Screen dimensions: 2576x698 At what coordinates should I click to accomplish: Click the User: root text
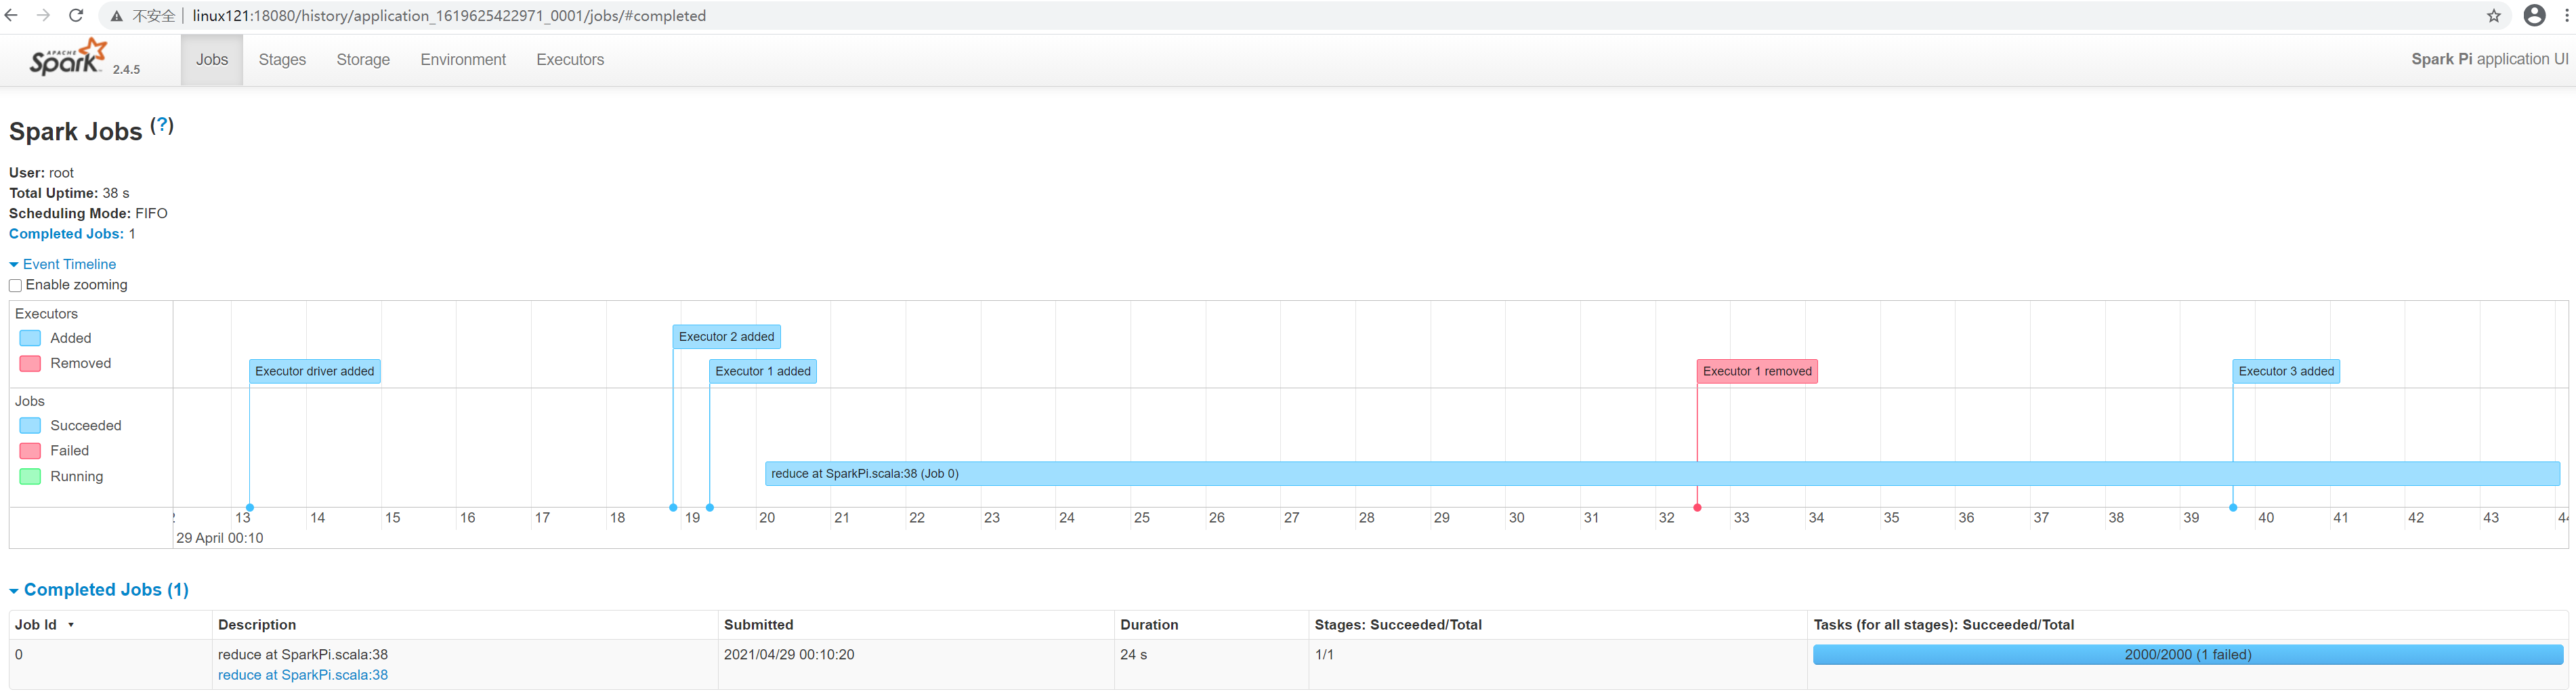[x=41, y=173]
